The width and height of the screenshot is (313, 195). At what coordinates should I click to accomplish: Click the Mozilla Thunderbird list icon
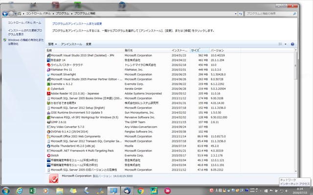48,146
